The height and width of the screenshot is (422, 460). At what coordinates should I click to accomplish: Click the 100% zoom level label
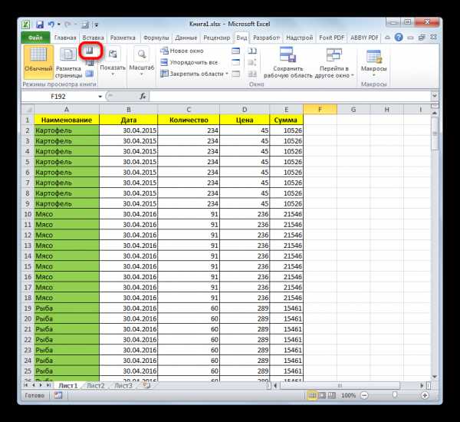[x=348, y=396]
